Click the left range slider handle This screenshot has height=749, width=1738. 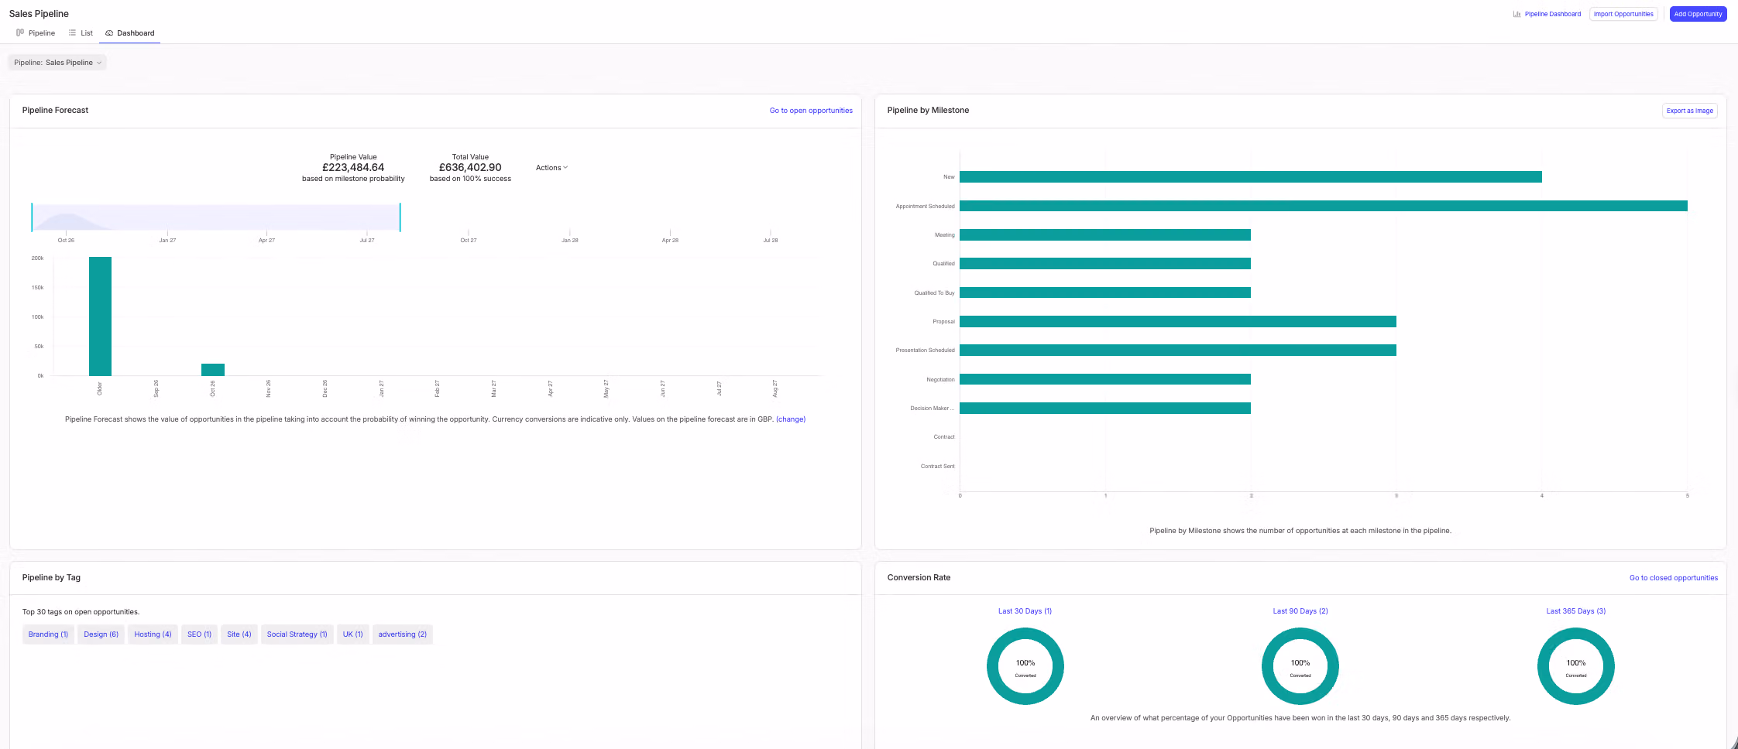click(32, 217)
